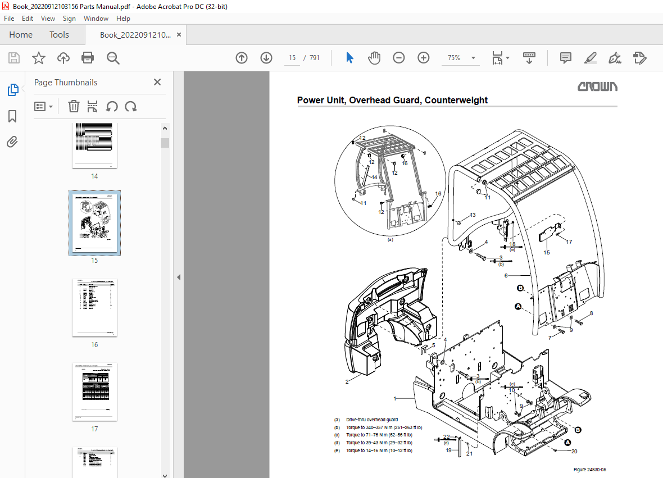
Task: Open Page Thumbnails side panel icon
Action: coord(13,90)
